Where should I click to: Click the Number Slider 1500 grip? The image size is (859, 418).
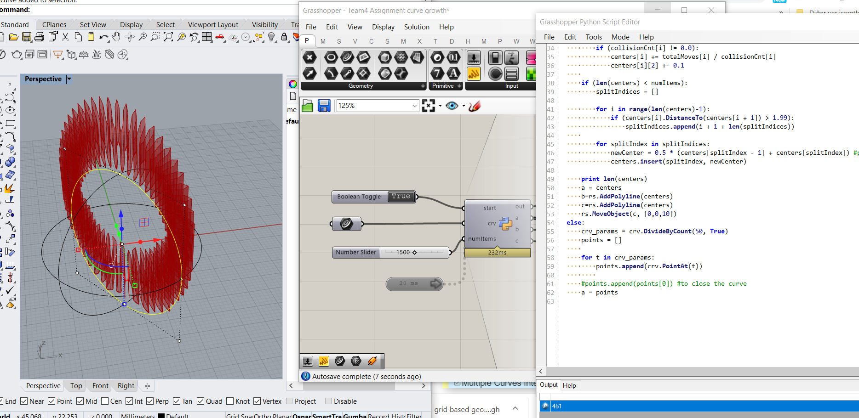pyautogui.click(x=414, y=253)
